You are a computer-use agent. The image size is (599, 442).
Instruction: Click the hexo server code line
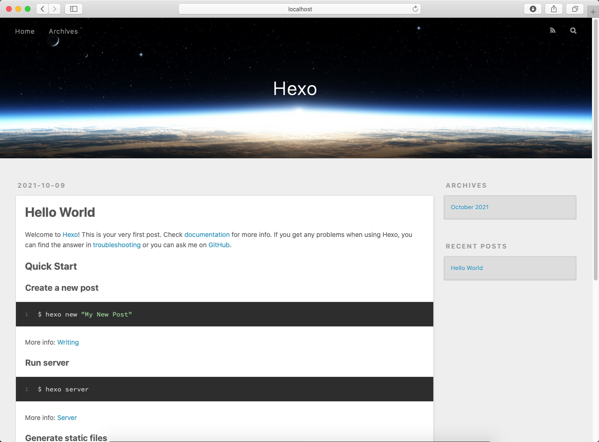point(63,389)
